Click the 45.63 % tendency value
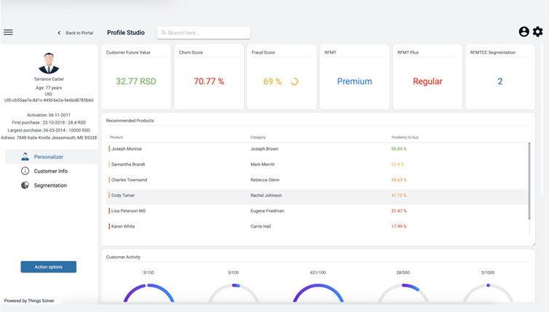Viewport: 549px width, 312px height. pyautogui.click(x=399, y=180)
